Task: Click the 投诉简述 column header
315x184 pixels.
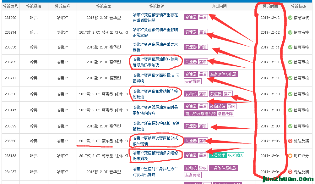Action: click(x=157, y=6)
